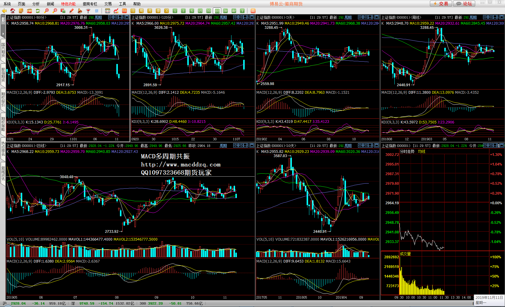The width and height of the screenshot is (505, 307).
Task: Click the orange 画 drawing panel icon
Action: click(253, 11)
